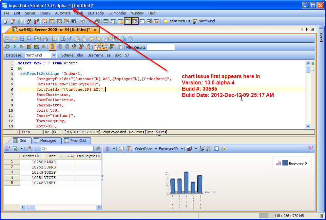Open the File menu
The height and width of the screenshot is (220, 326).
(x=7, y=13)
